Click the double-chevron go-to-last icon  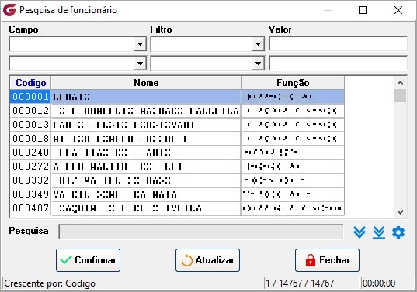379,232
